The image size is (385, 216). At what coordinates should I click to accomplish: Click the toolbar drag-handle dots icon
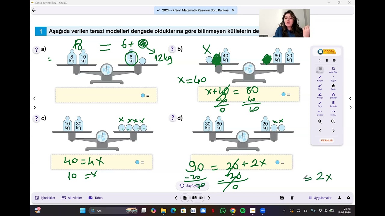[x=327, y=60]
